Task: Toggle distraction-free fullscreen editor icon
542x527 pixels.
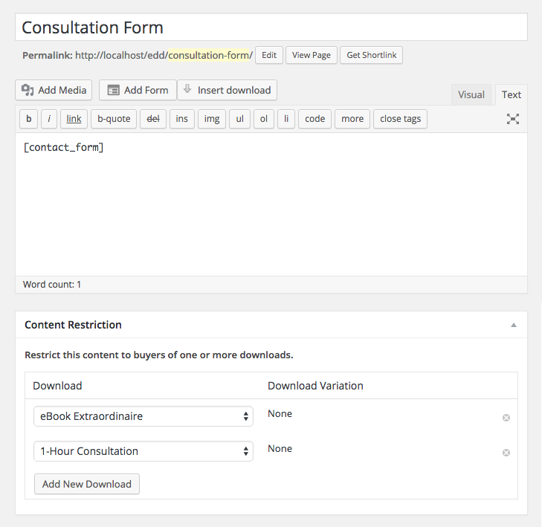Action: click(513, 119)
